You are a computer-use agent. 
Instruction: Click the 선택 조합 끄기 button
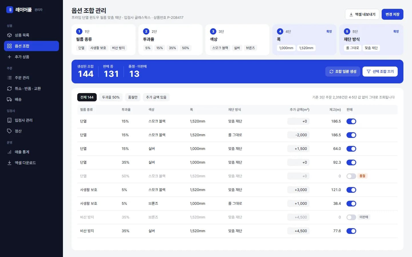click(380, 71)
